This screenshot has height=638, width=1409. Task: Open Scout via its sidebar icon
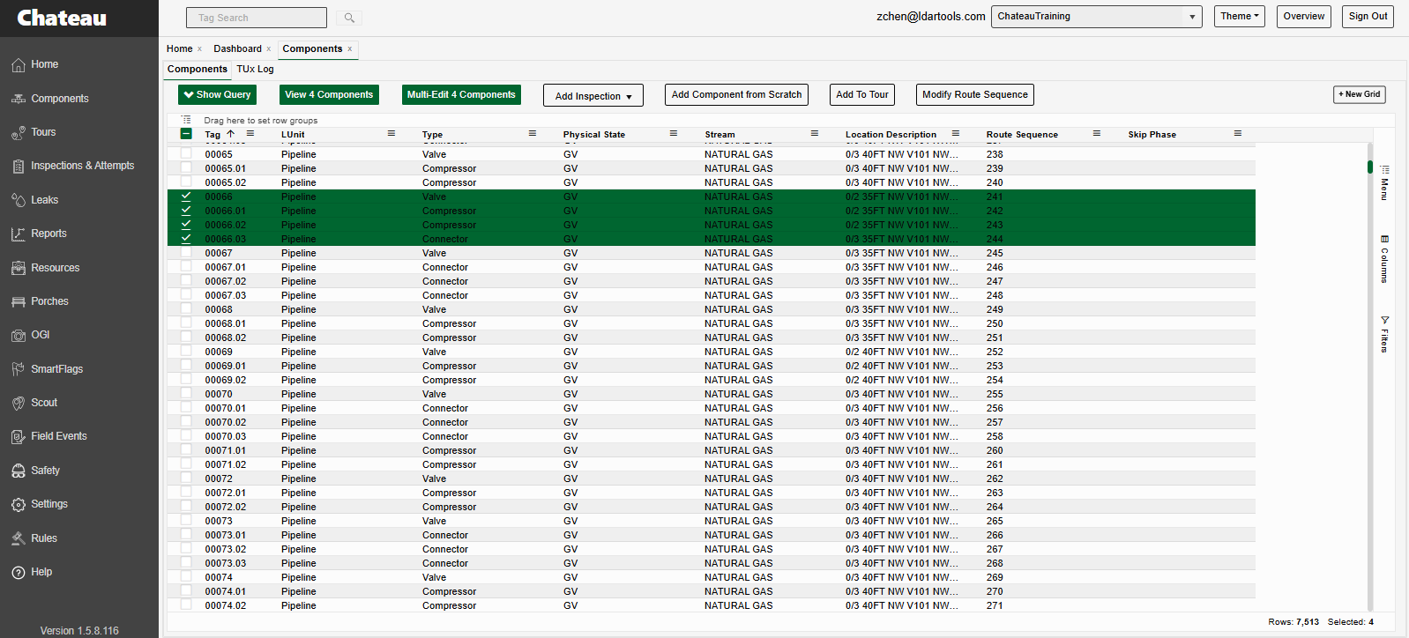tap(19, 403)
